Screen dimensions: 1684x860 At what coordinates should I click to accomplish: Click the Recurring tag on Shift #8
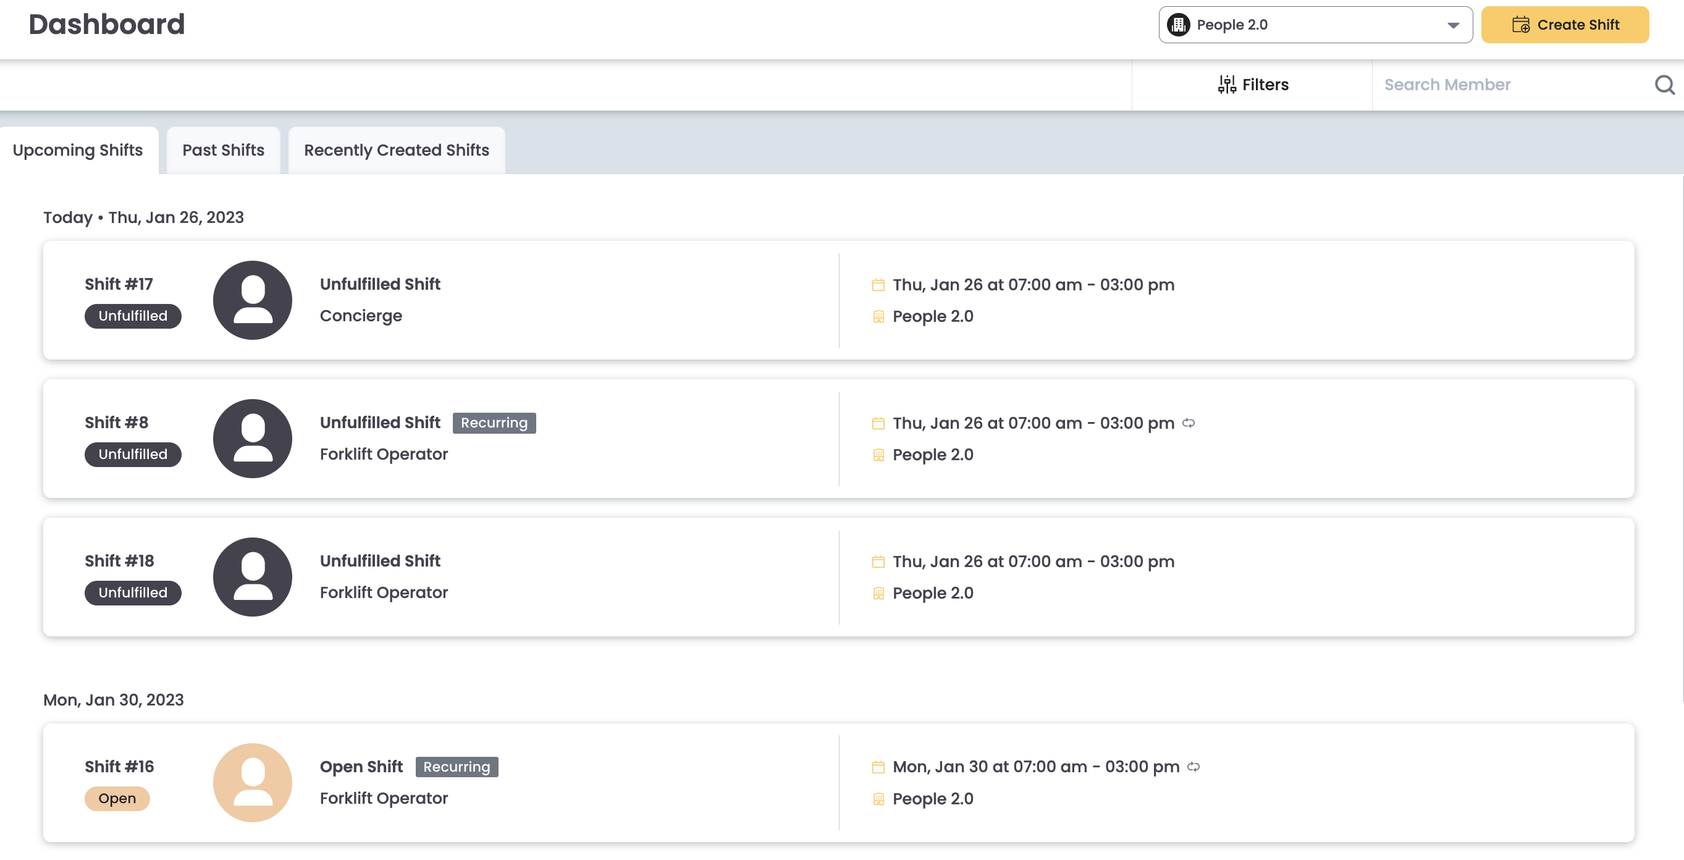494,423
